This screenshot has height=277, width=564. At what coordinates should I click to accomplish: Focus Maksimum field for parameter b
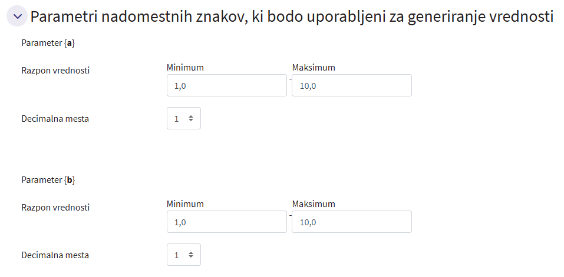pos(352,222)
